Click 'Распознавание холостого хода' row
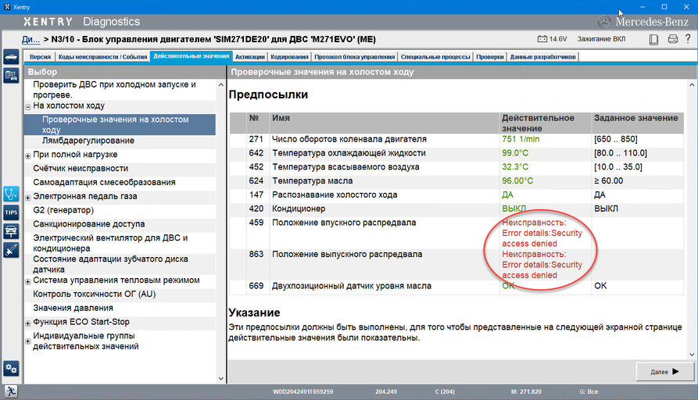This screenshot has width=698, height=400. pos(456,195)
